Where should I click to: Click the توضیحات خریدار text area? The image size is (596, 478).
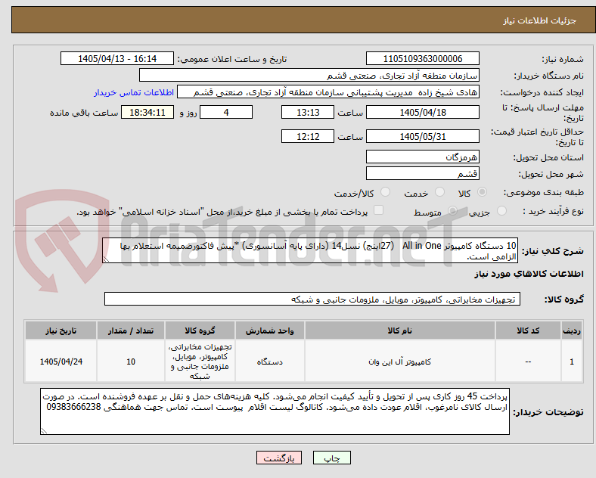(275, 411)
